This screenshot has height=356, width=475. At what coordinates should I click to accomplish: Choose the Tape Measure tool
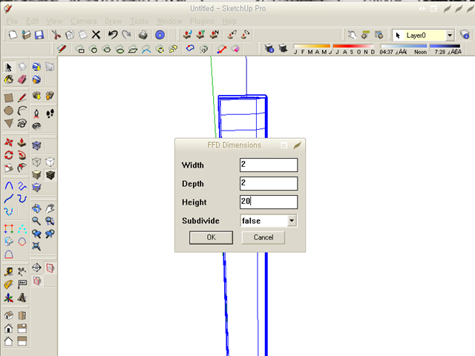click(9, 271)
